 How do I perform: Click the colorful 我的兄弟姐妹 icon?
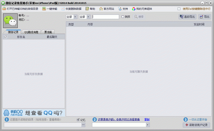click(134, 9)
